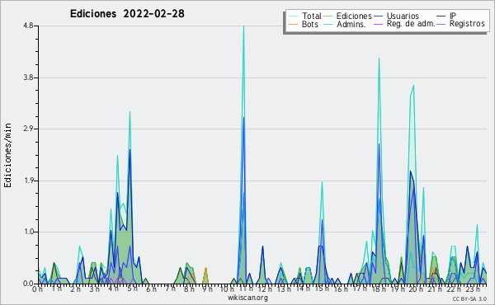Click the Registros legend label
The width and height of the screenshot is (495, 305).
tap(467, 24)
